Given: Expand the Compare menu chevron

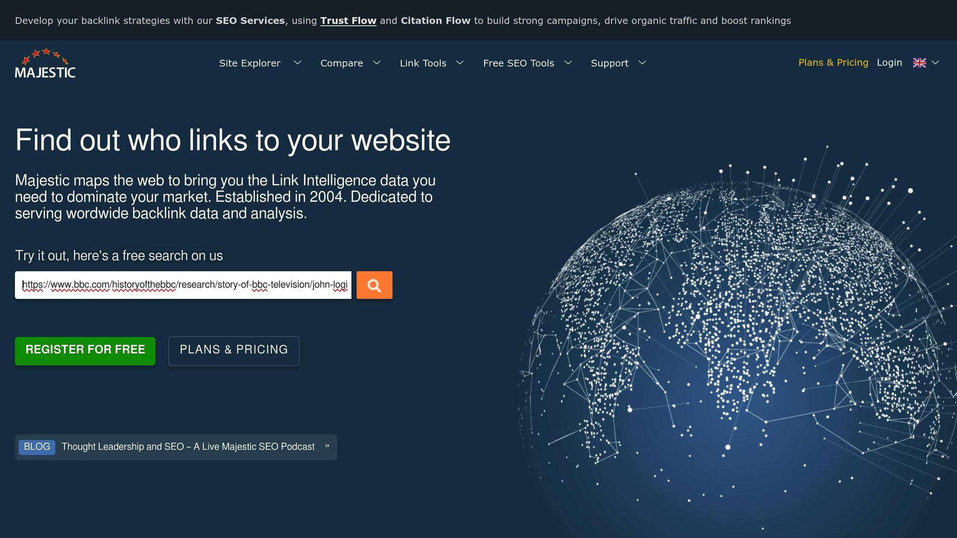Looking at the screenshot, I should click(x=377, y=63).
